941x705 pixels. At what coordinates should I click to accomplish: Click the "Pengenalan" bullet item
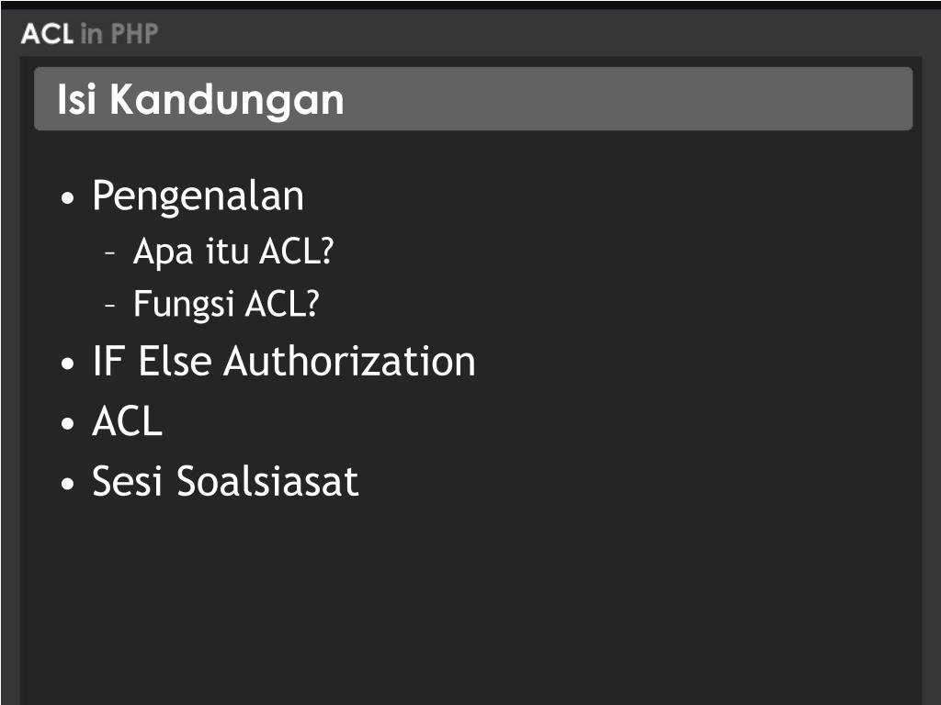[198, 196]
